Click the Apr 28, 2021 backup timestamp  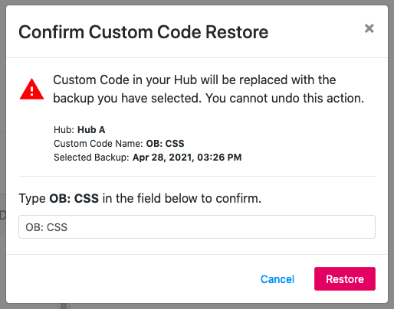187,158
